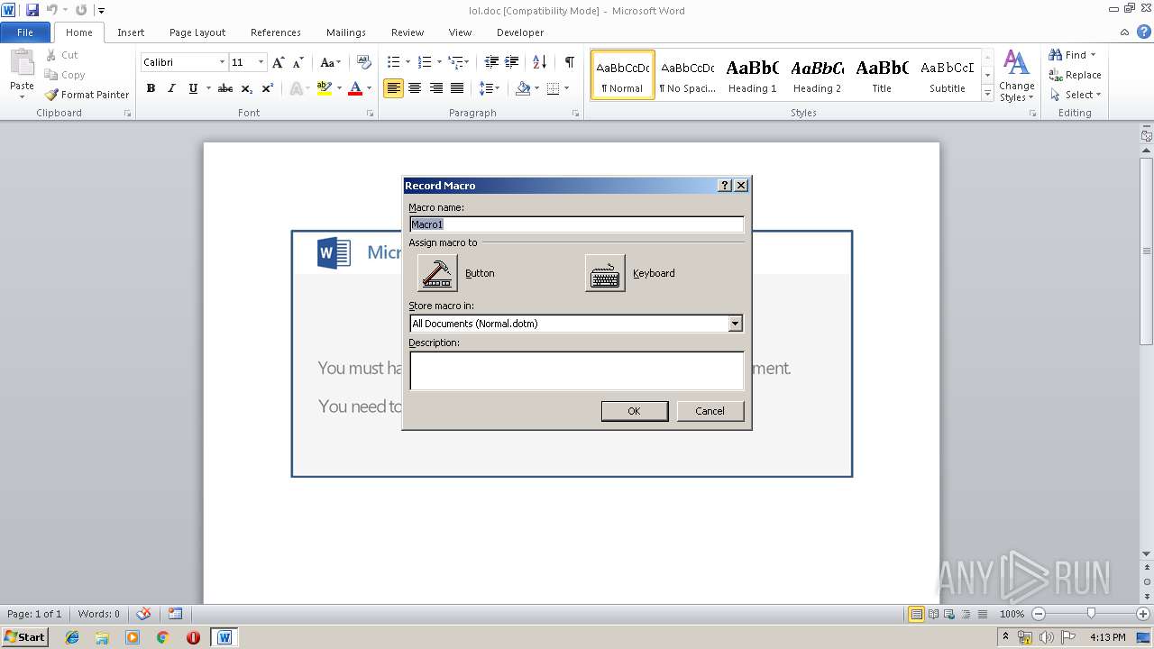
Task: Click the zoom slider handle
Action: pos(1091,614)
